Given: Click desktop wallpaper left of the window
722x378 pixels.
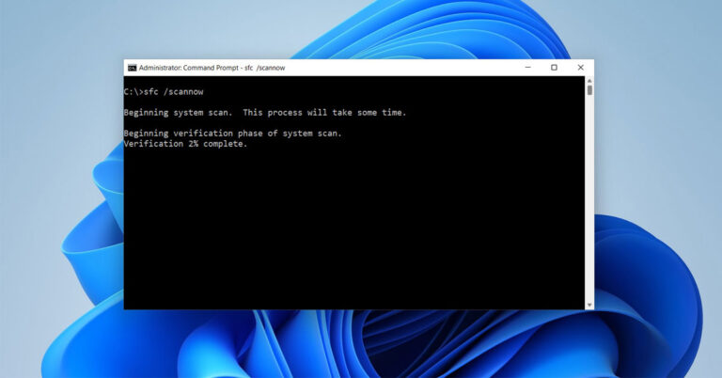Looking at the screenshot, I should tap(56, 188).
